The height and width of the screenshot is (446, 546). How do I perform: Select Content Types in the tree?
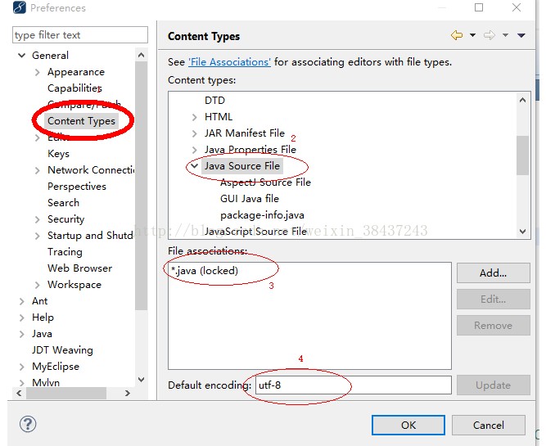click(x=82, y=121)
